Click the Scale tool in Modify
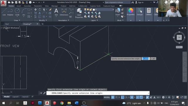The width and height of the screenshot is (188, 106). tap(40, 16)
